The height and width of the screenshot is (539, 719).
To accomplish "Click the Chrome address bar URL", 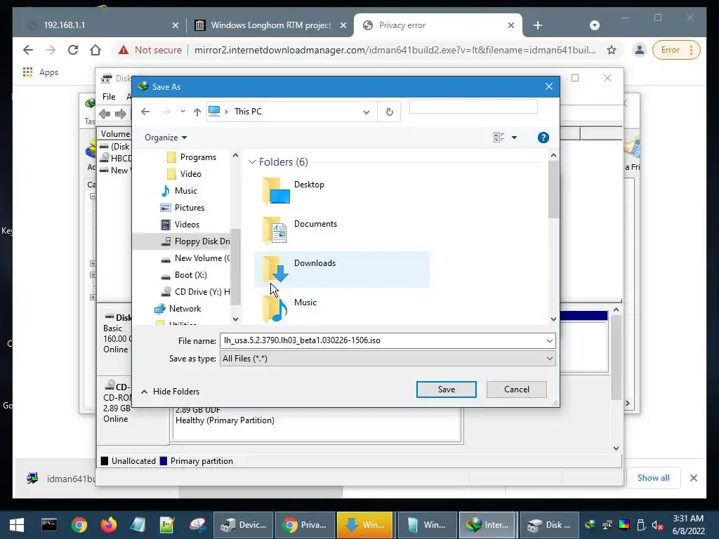I will (395, 50).
